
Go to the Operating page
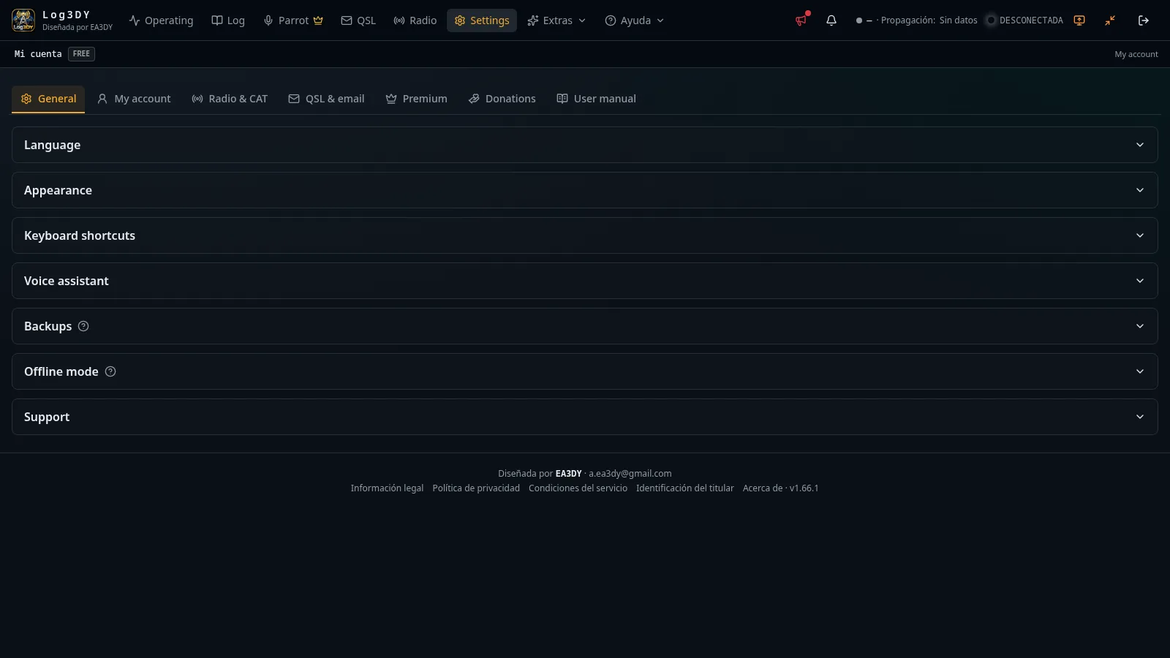pyautogui.click(x=162, y=20)
